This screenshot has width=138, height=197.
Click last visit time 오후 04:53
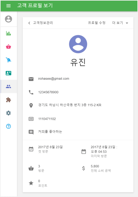99,152
